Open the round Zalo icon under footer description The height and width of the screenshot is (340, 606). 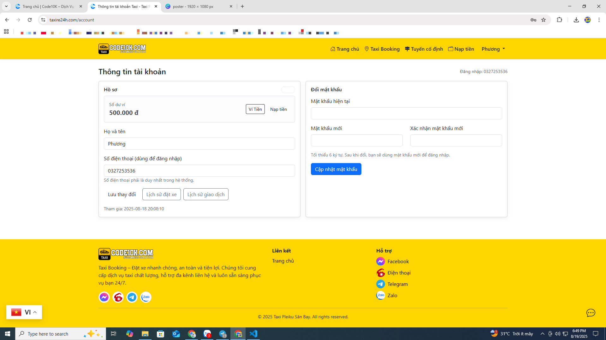(x=146, y=297)
